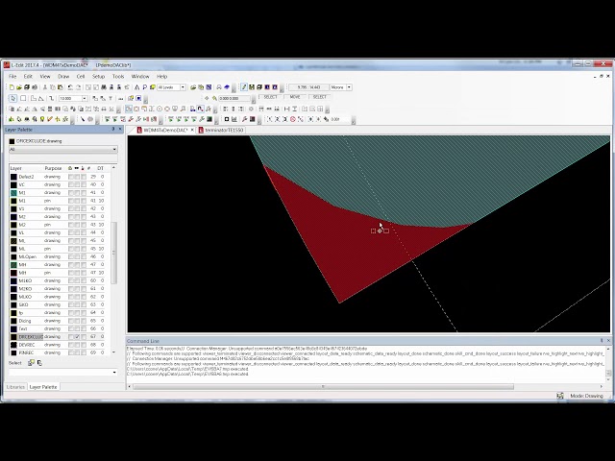Image resolution: width=615 pixels, height=461 pixels.
Task: Click the Copy icon in toolbar
Action: [53, 87]
